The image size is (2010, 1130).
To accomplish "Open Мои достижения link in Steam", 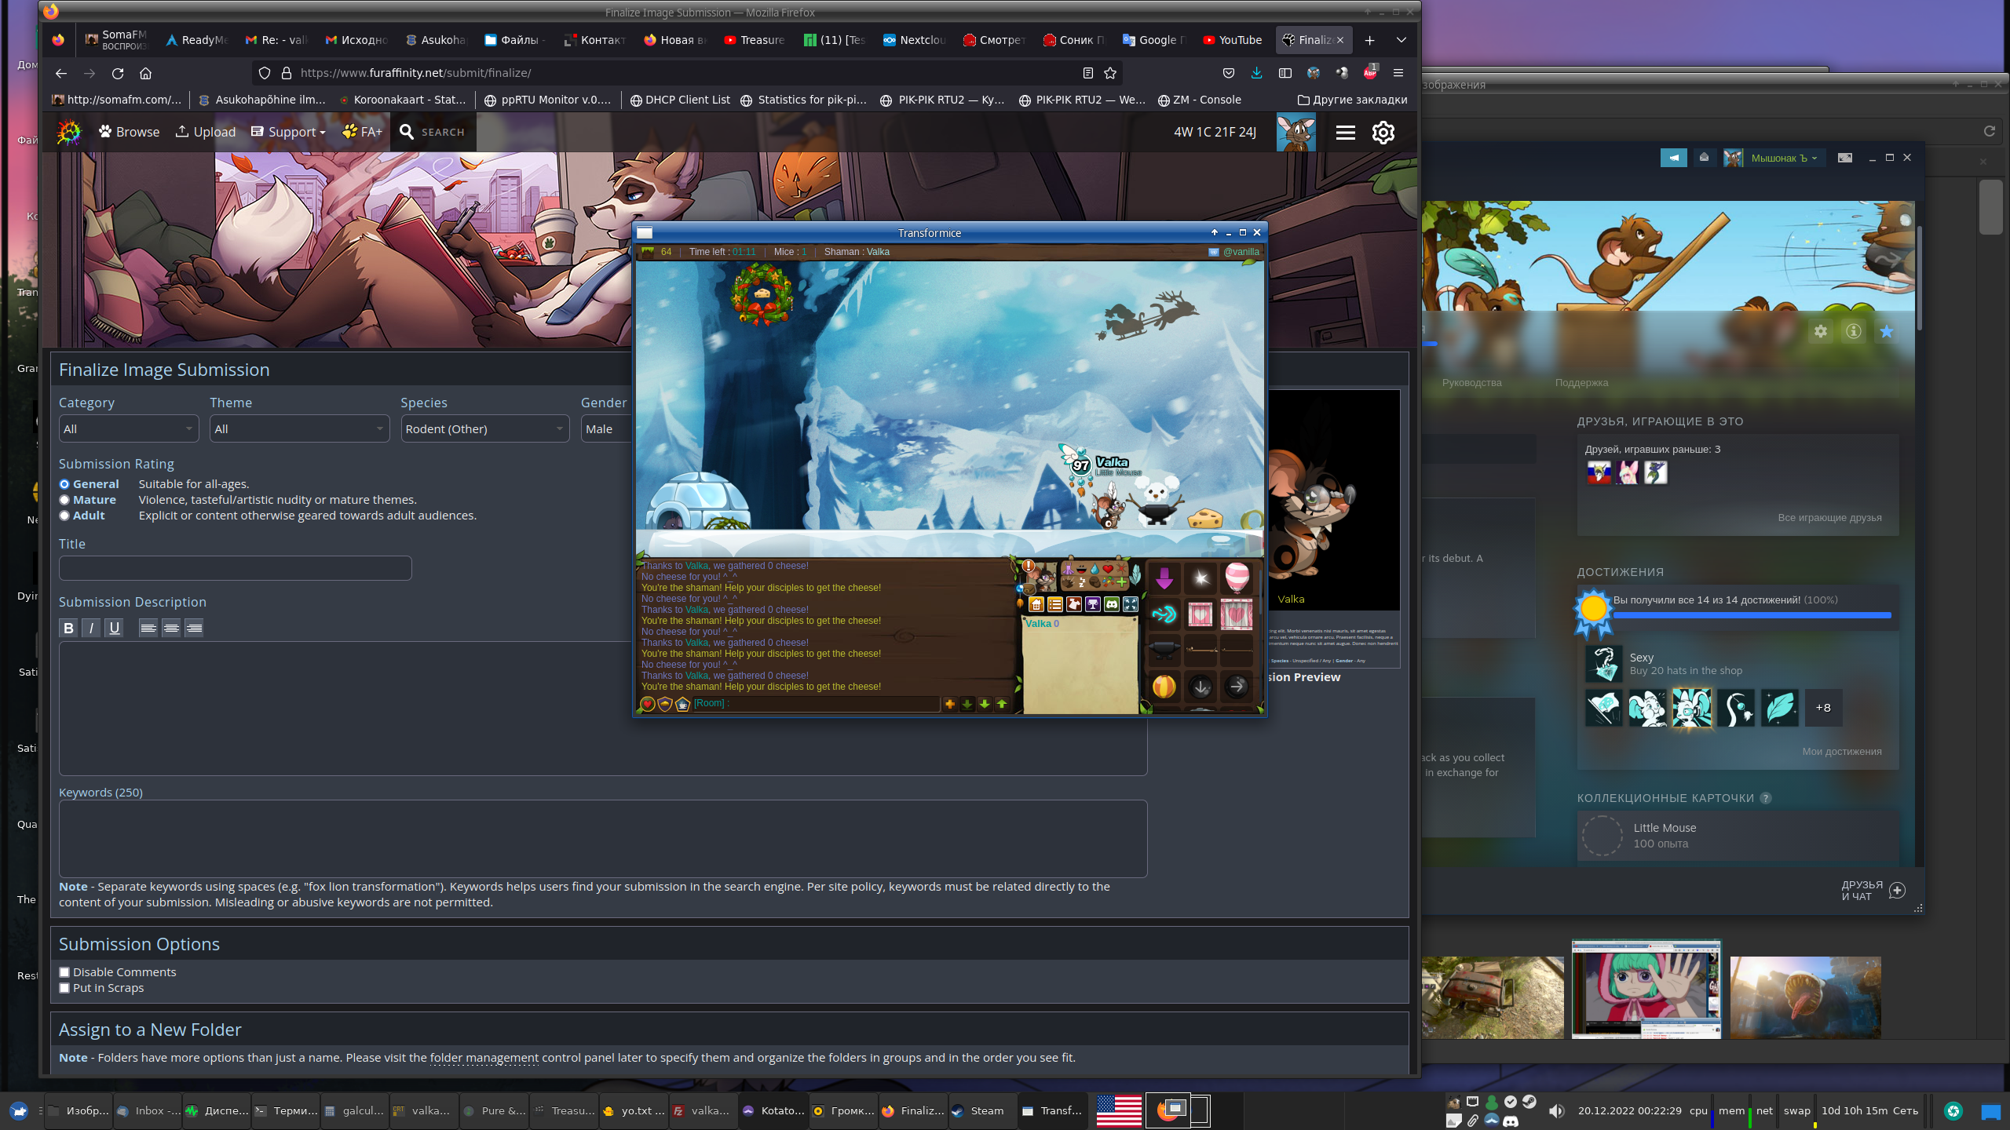I will coord(1842,752).
